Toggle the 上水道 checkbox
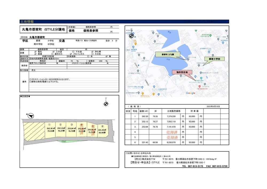The width and height of the screenshot is (267, 189). [53, 52]
